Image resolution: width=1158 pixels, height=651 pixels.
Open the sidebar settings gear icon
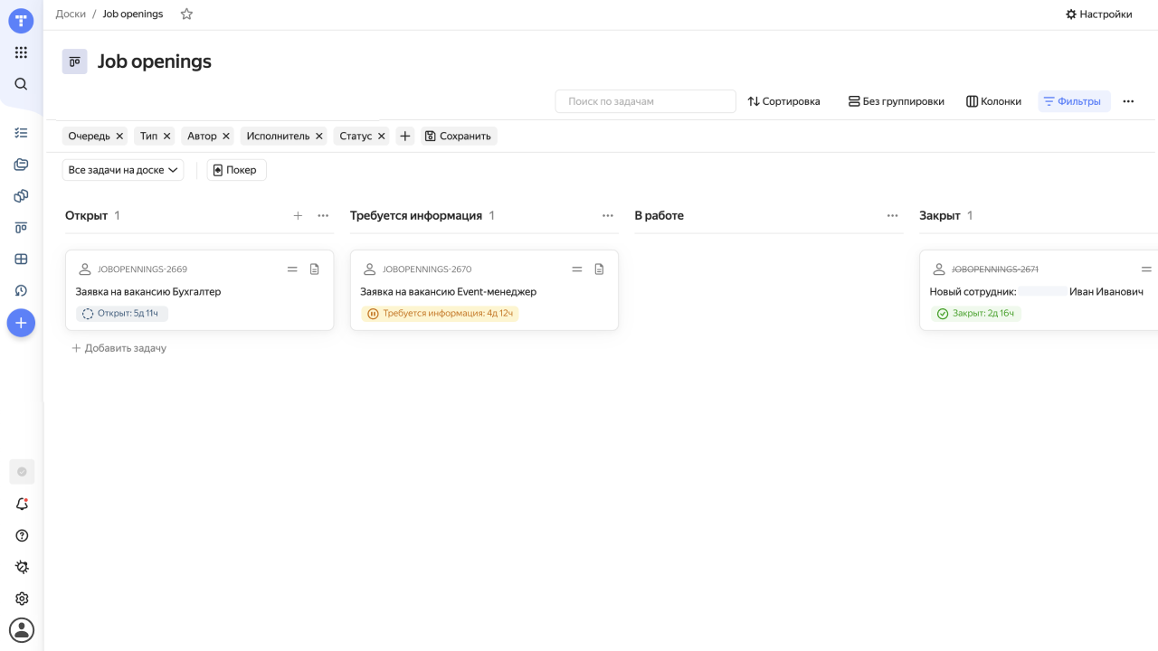[22, 599]
